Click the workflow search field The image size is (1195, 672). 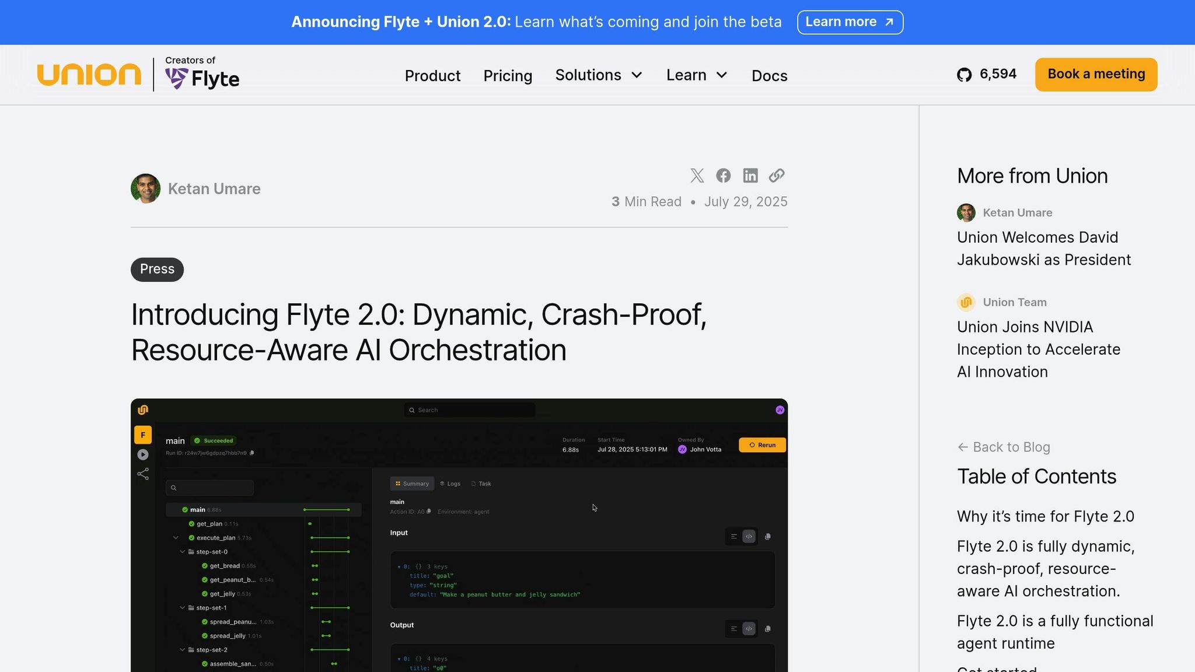point(209,488)
